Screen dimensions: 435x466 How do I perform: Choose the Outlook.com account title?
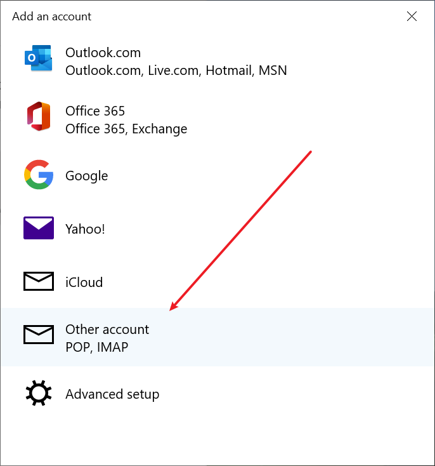pos(103,53)
